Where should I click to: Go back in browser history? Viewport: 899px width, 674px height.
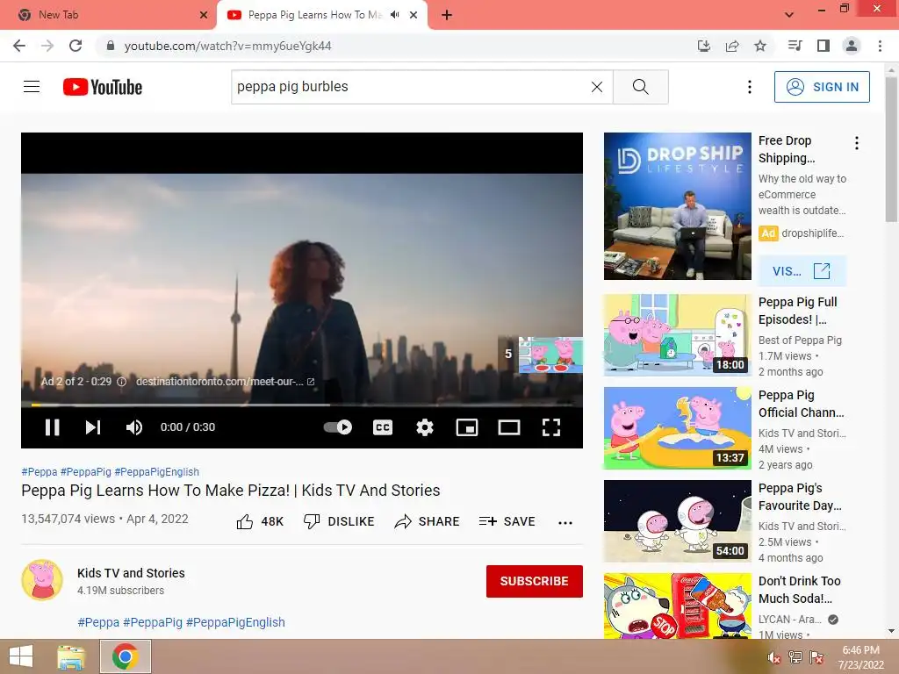click(19, 46)
